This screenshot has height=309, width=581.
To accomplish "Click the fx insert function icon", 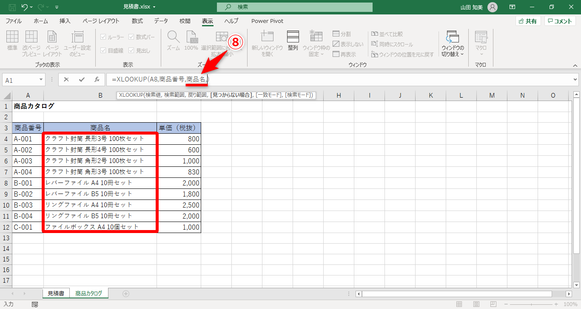I will (97, 79).
